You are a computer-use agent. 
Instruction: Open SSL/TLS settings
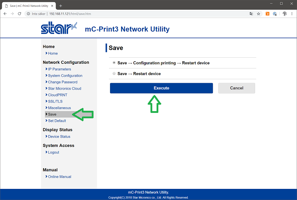point(55,101)
